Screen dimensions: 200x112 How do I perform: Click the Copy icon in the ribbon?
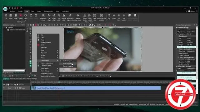11,16
